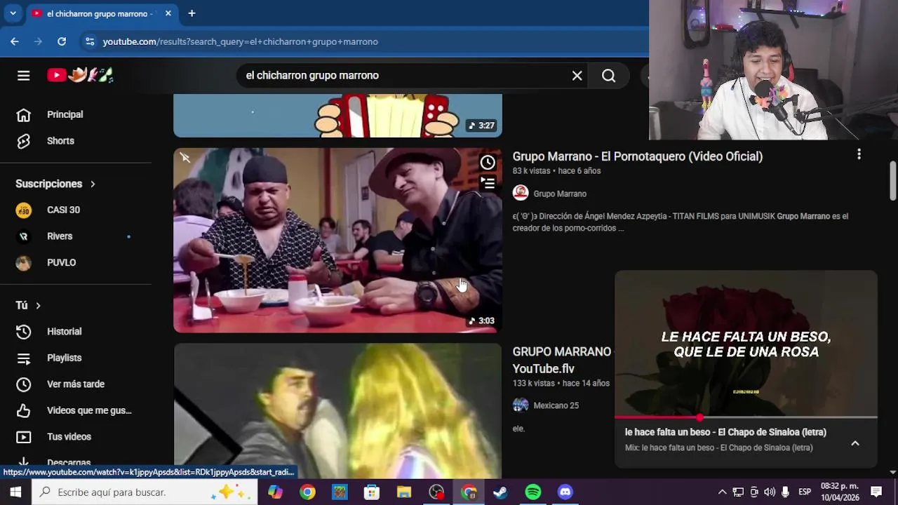This screenshot has height=505, width=898.
Task: Open File Explorer from the taskbar
Action: pos(404,492)
